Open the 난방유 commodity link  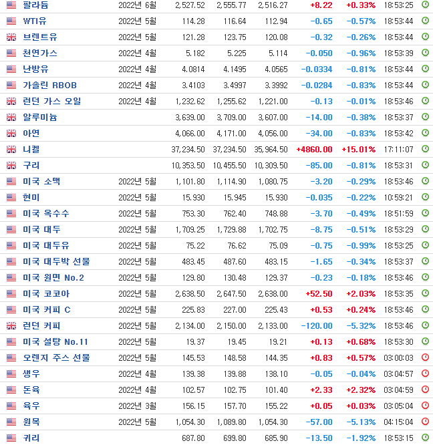(x=35, y=69)
